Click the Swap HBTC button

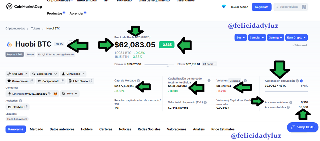(303, 127)
